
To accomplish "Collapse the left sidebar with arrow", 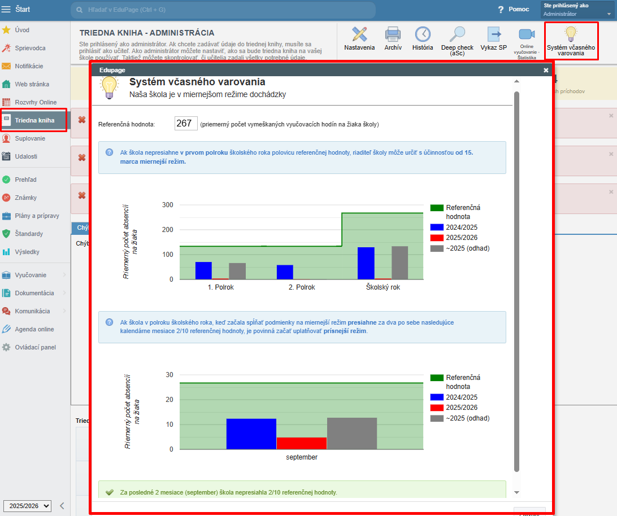I will click(x=62, y=506).
